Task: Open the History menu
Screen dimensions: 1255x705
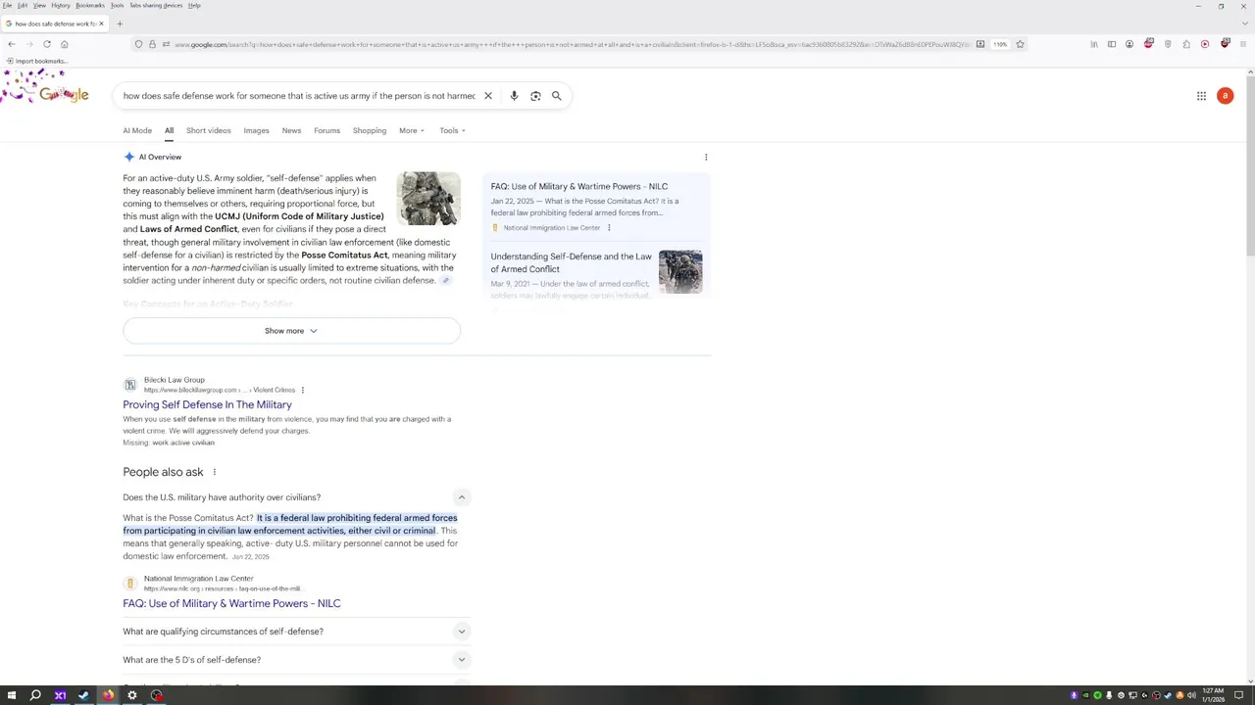Action: coord(61,5)
